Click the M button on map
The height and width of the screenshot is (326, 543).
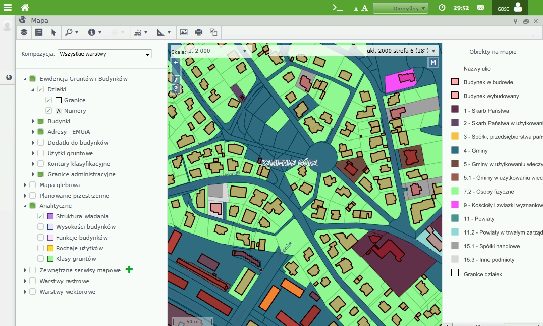pos(433,63)
